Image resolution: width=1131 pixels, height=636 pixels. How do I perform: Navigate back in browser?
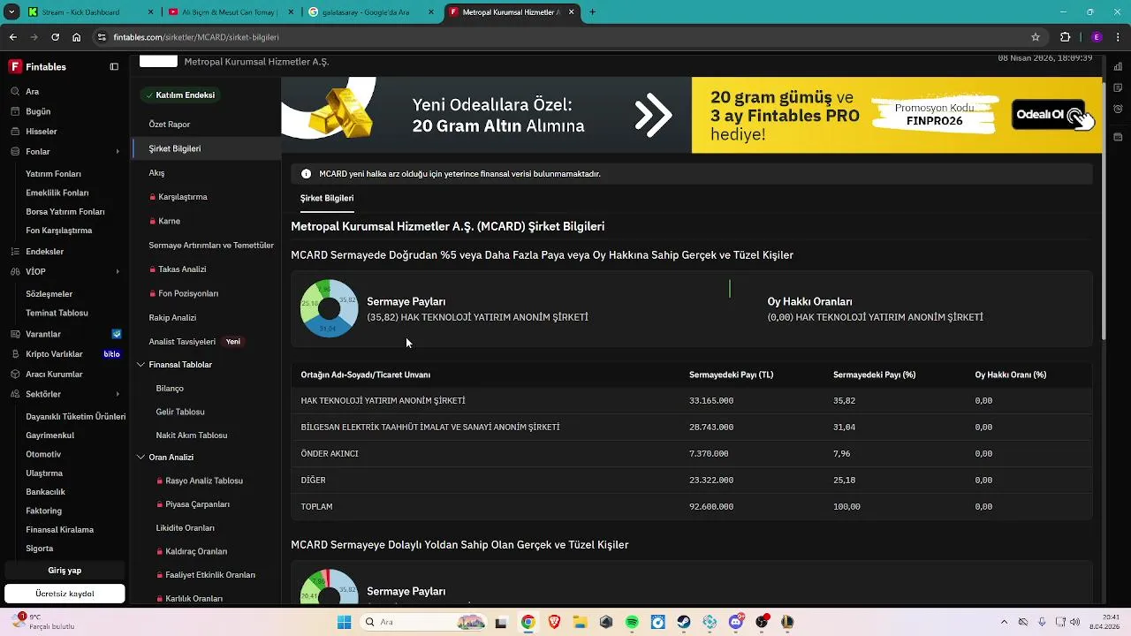13,37
